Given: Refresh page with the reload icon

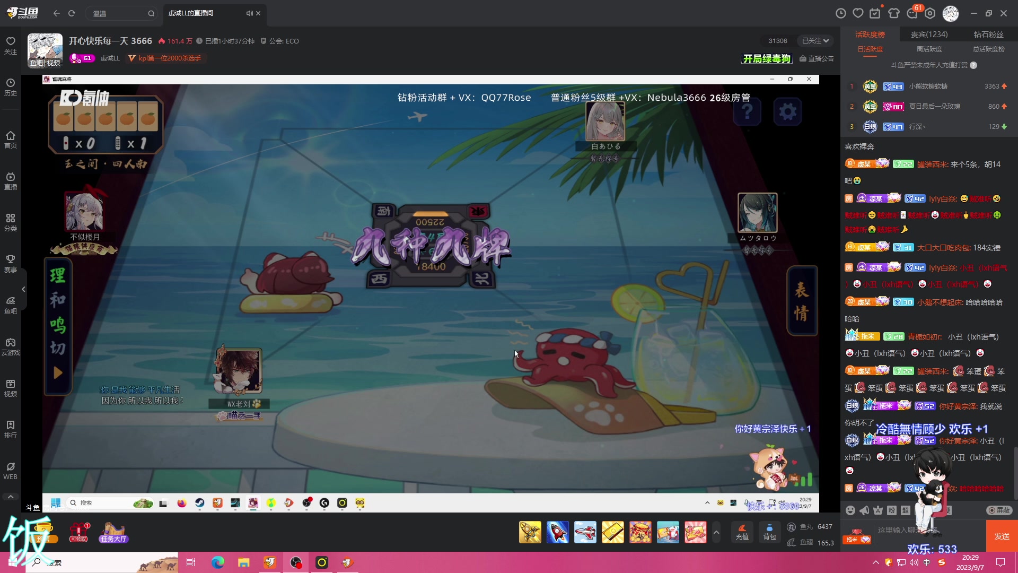Looking at the screenshot, I should click(x=72, y=13).
